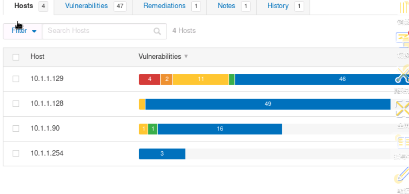This screenshot has height=194, width=409.
Task: Click into the Search Hosts field
Action: (x=99, y=31)
